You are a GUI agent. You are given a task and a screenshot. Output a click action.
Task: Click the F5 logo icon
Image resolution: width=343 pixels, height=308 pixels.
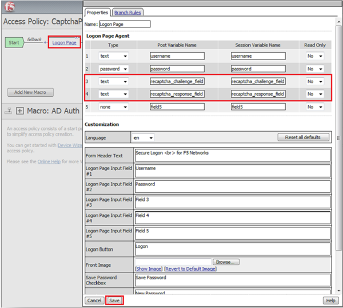(11, 7)
